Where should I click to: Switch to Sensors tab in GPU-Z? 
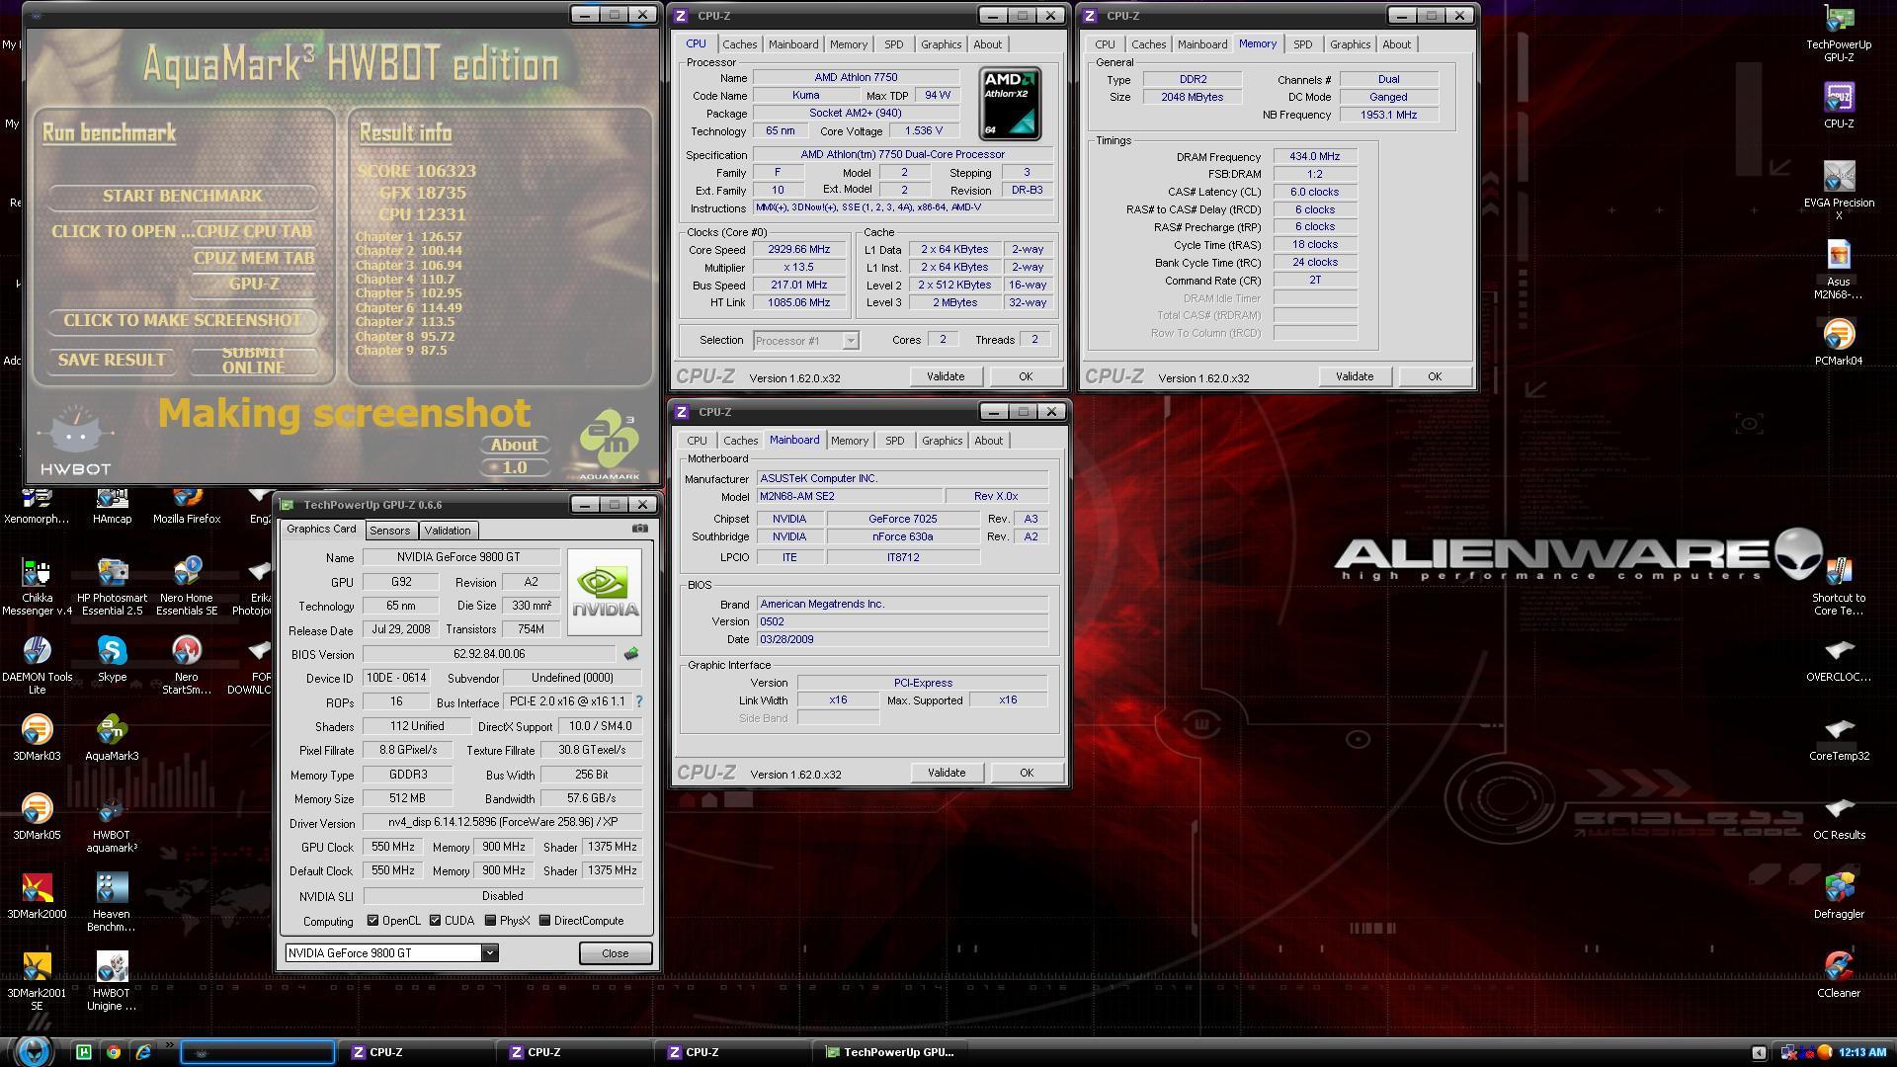pos(389,531)
